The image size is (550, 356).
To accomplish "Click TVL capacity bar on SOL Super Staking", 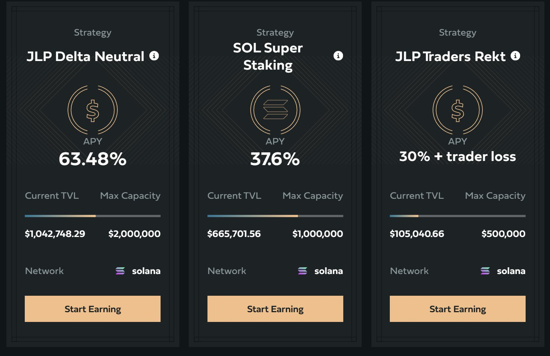I will click(x=275, y=216).
